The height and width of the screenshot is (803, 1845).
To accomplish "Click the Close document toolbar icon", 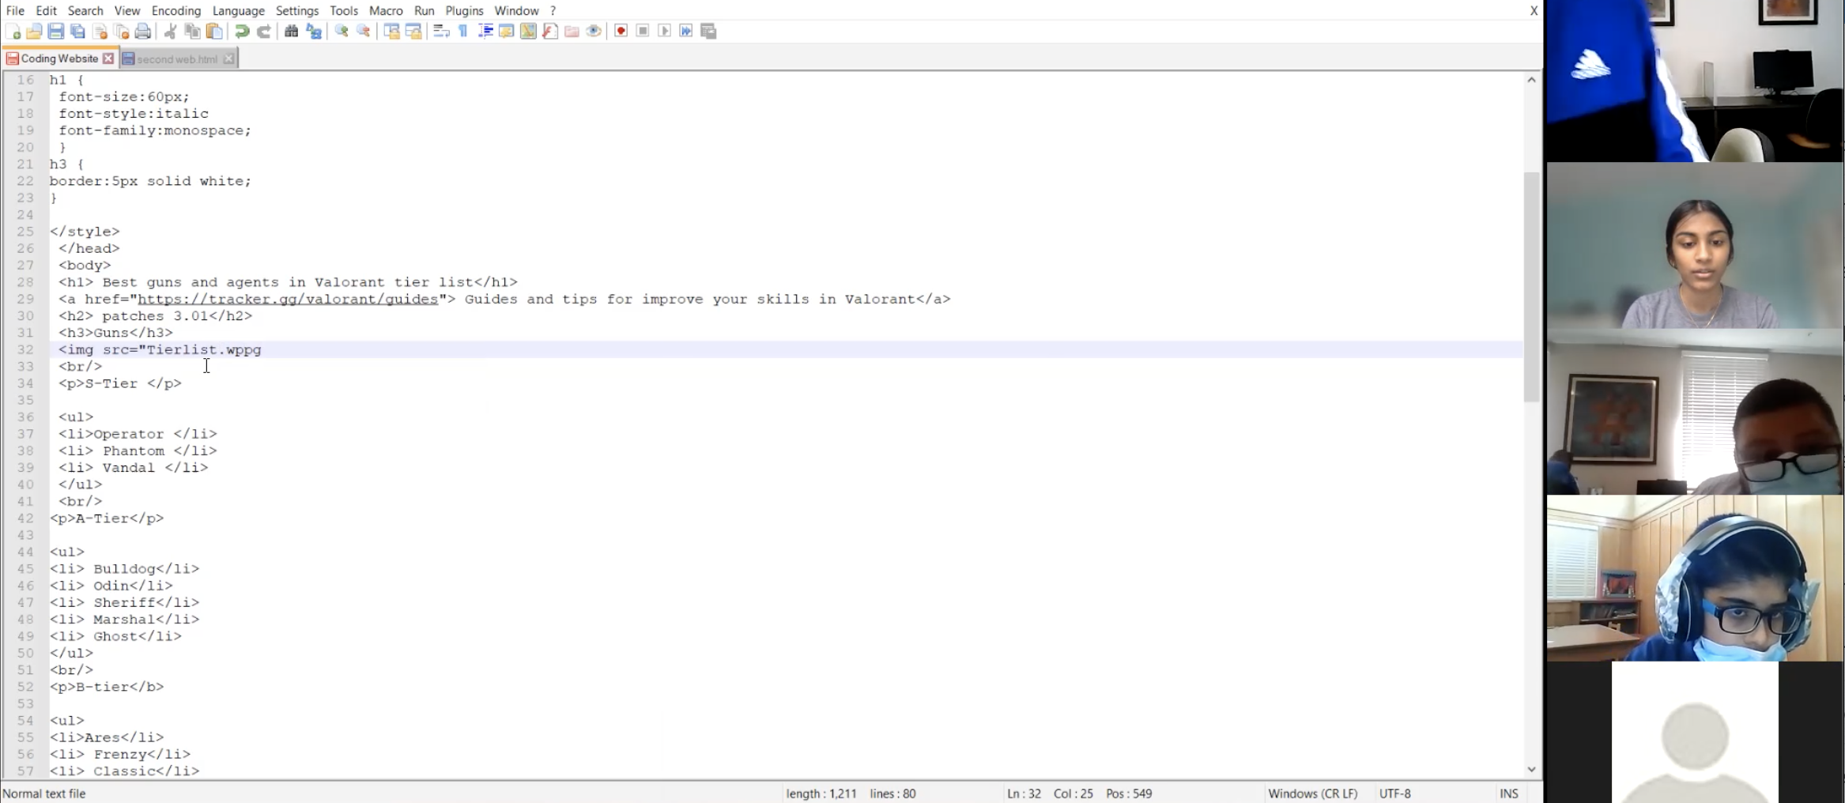I will 100,31.
